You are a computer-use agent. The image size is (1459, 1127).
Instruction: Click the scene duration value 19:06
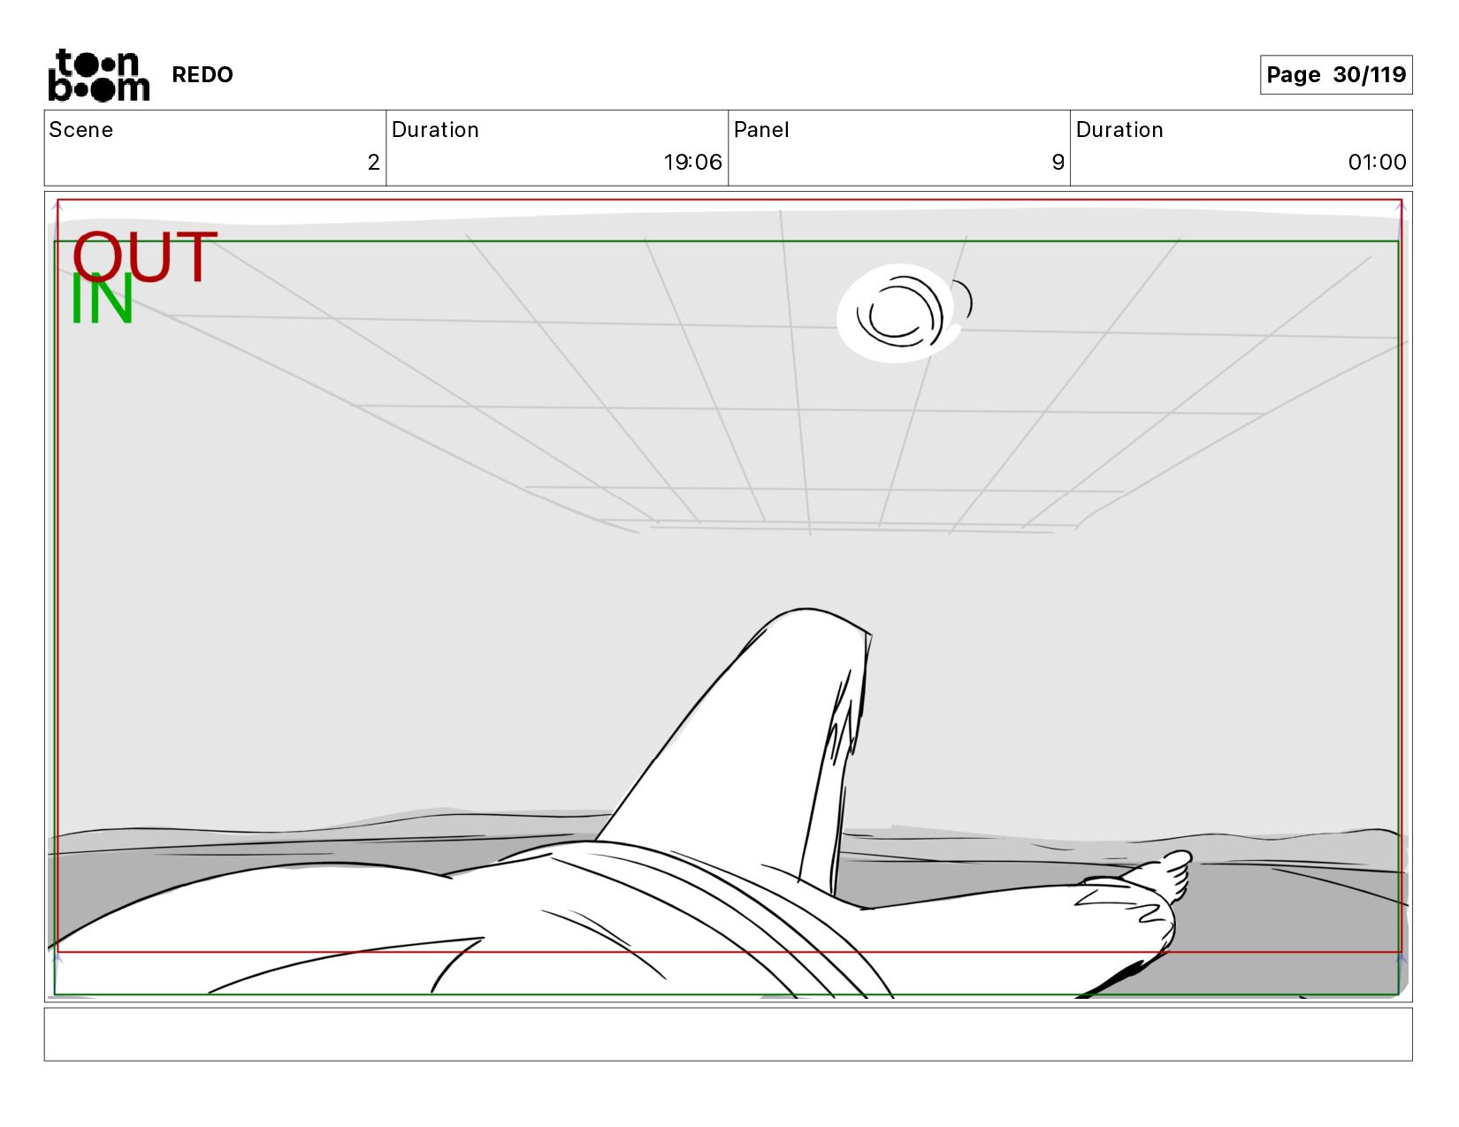point(693,163)
